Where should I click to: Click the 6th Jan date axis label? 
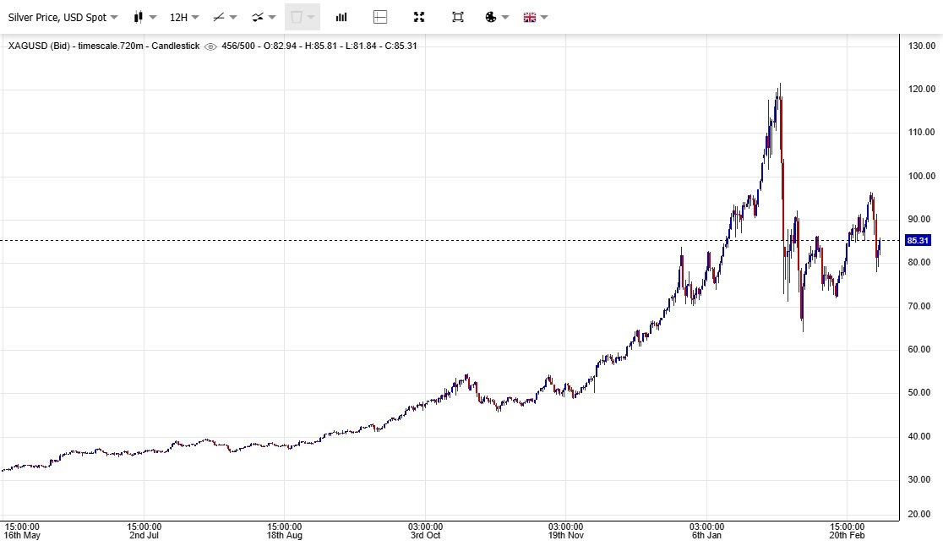pos(706,535)
